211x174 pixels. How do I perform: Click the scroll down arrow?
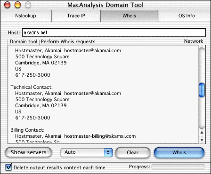(202, 140)
